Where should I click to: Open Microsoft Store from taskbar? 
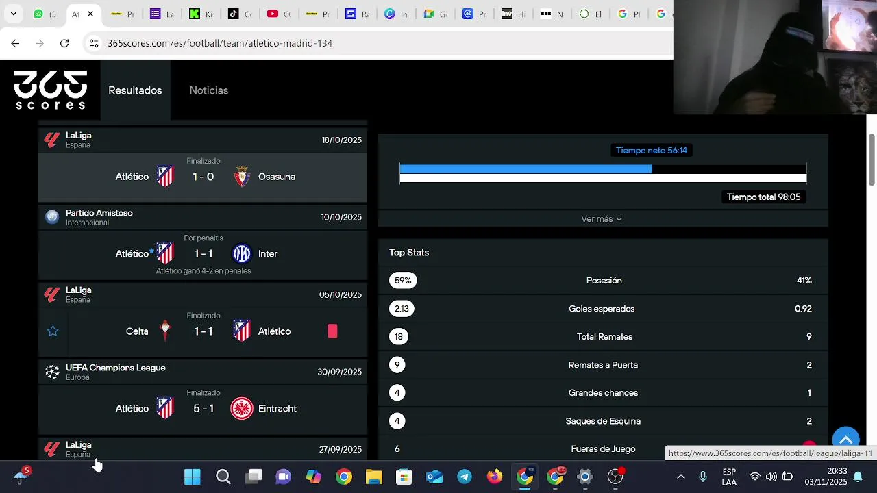pos(404,477)
